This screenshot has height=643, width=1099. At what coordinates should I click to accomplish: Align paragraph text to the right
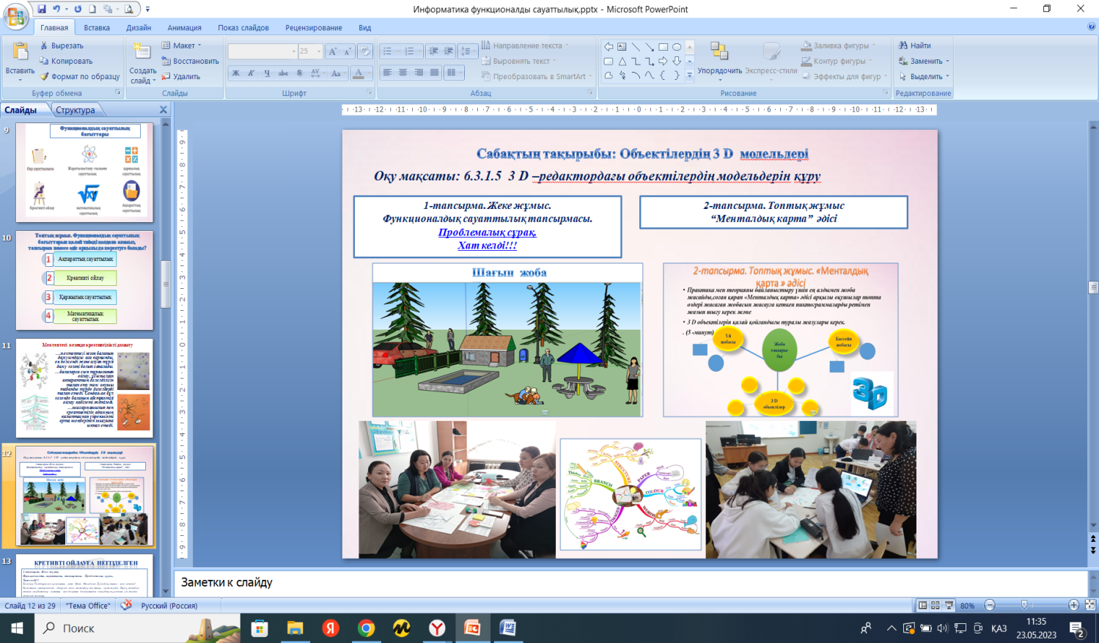[419, 73]
